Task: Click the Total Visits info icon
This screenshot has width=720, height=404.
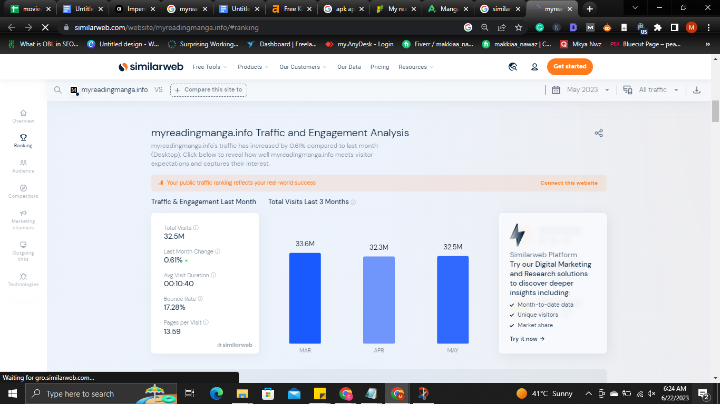Action: 196,228
